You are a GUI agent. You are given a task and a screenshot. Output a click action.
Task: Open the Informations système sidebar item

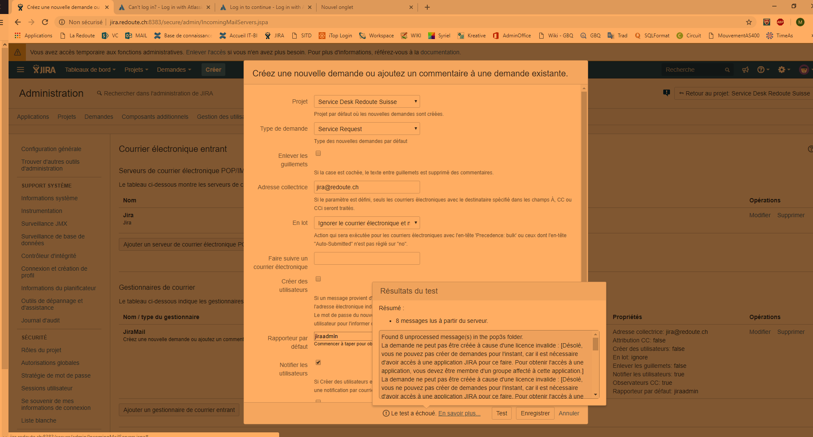(x=49, y=198)
